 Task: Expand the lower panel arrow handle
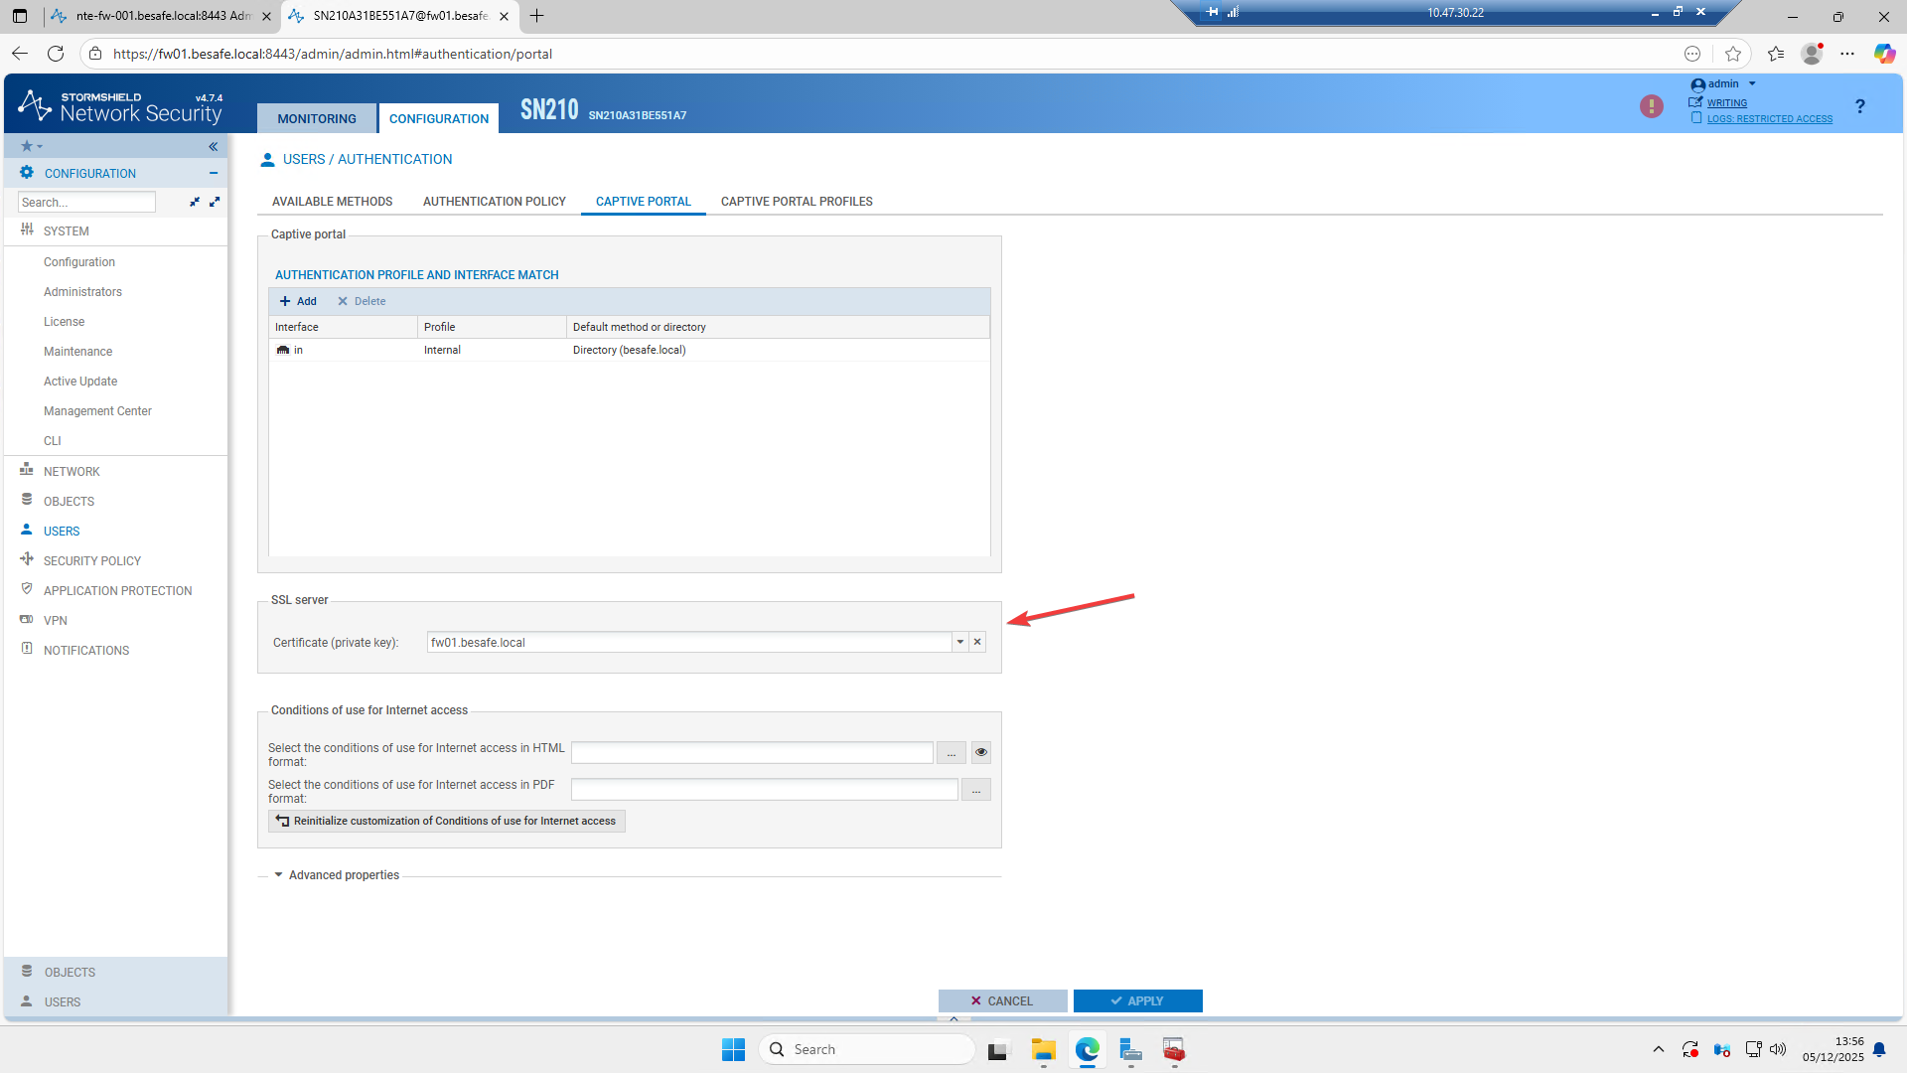point(953,1018)
